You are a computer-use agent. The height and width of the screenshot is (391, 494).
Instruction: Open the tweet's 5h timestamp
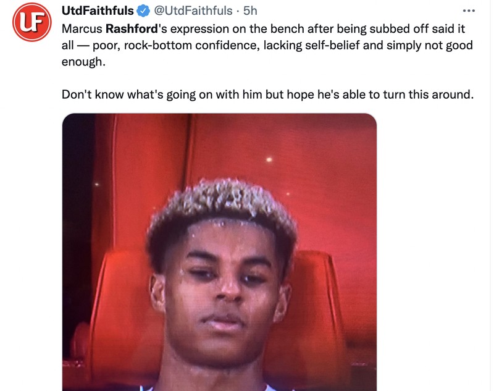tap(251, 11)
